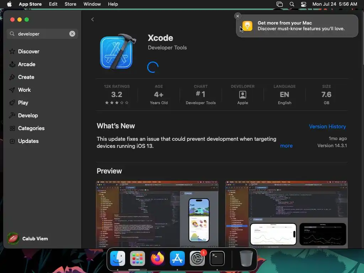Open Terminal from the Dock
364x273 pixels.
(217, 258)
